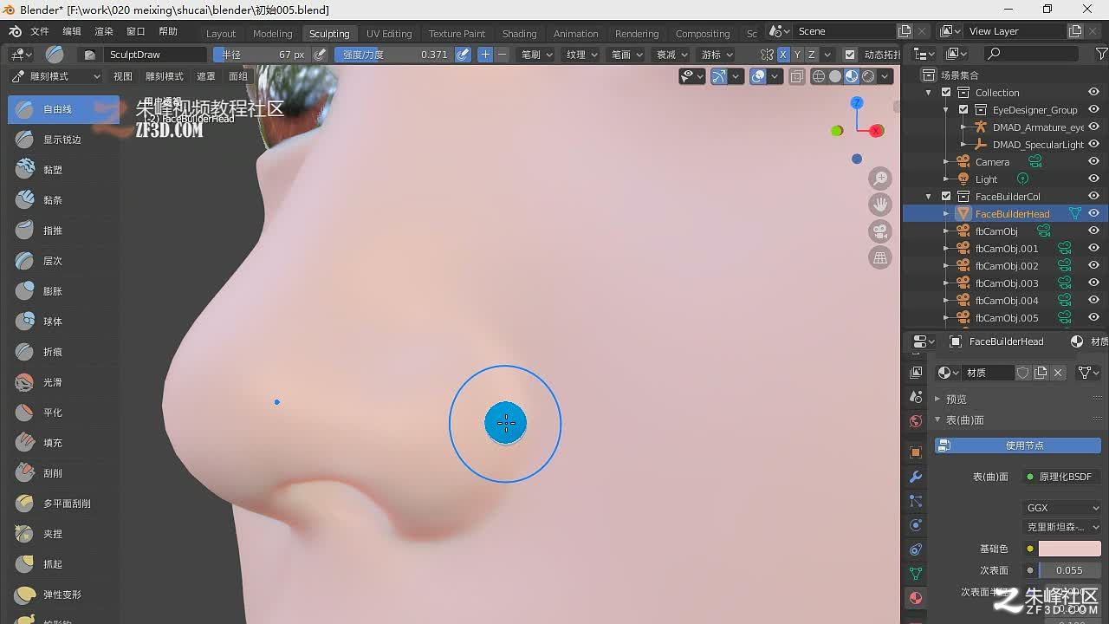Viewport: 1109px width, 624px height.
Task: Switch to the UV Editing workspace tab
Action: pos(389,34)
